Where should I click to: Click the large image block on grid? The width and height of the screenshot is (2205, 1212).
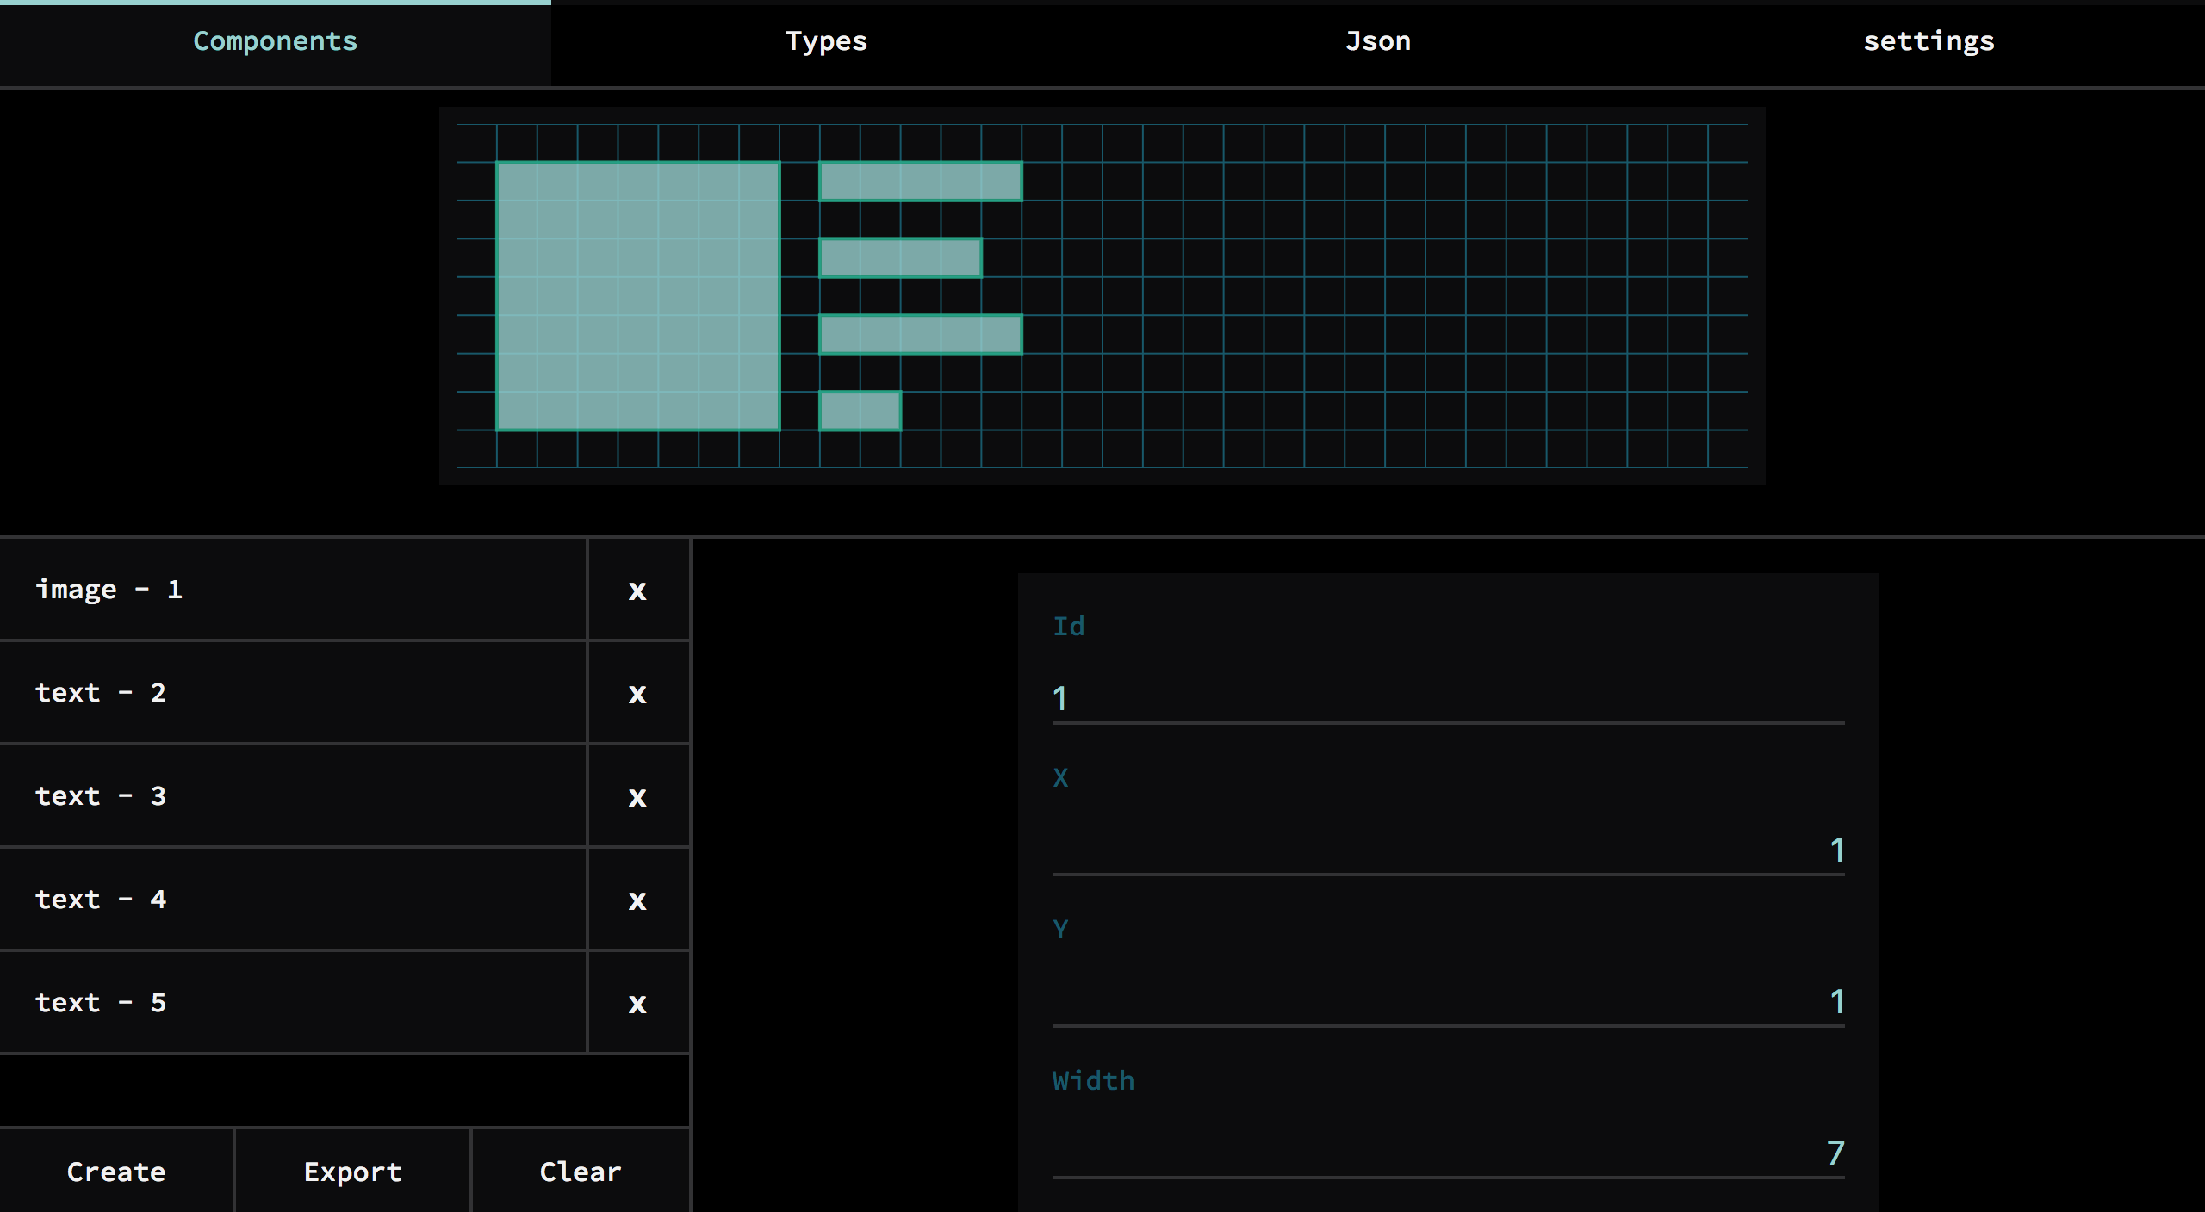pos(638,295)
